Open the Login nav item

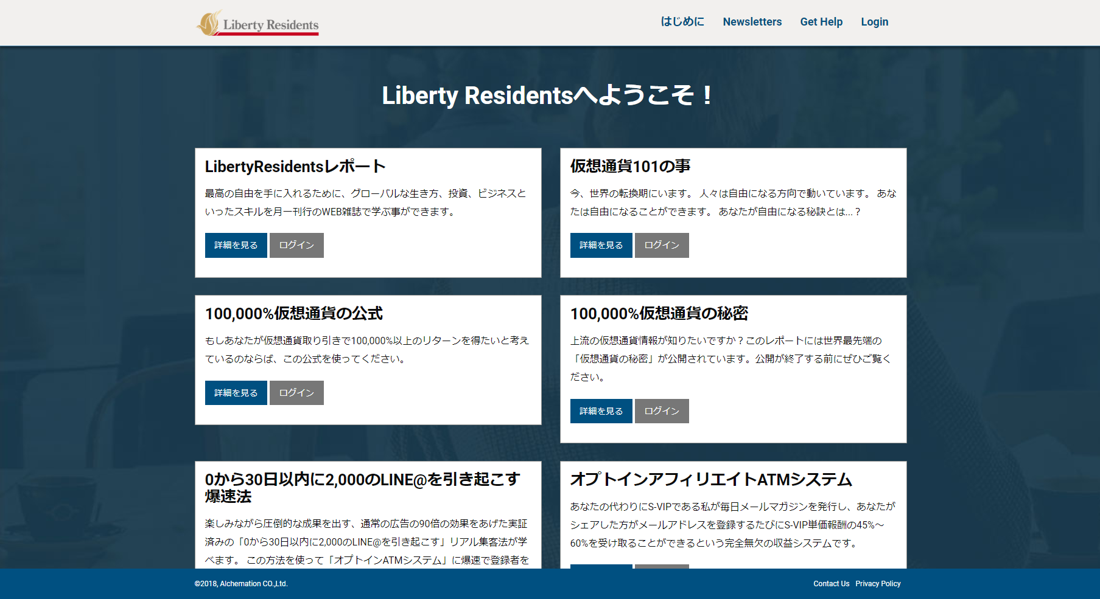[x=874, y=22]
